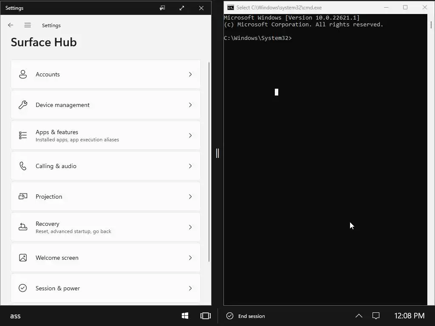Click the Calling & audio phone icon
Image resolution: width=435 pixels, height=326 pixels.
[x=23, y=166]
